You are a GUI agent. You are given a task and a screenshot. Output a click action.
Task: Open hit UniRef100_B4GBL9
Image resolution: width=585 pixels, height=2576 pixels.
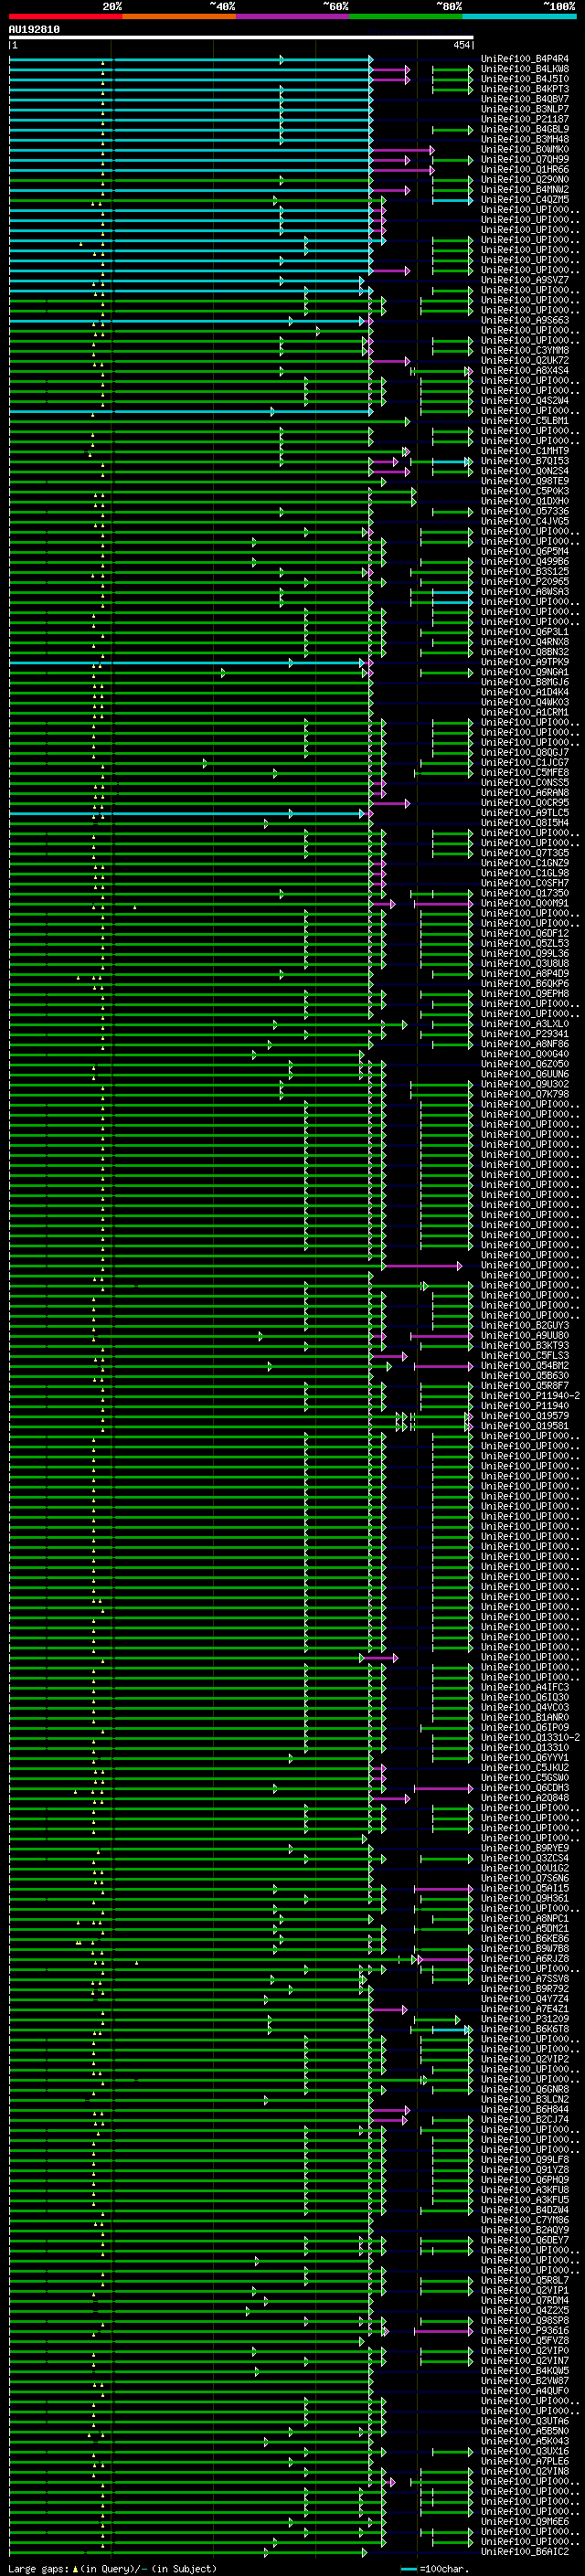click(525, 129)
